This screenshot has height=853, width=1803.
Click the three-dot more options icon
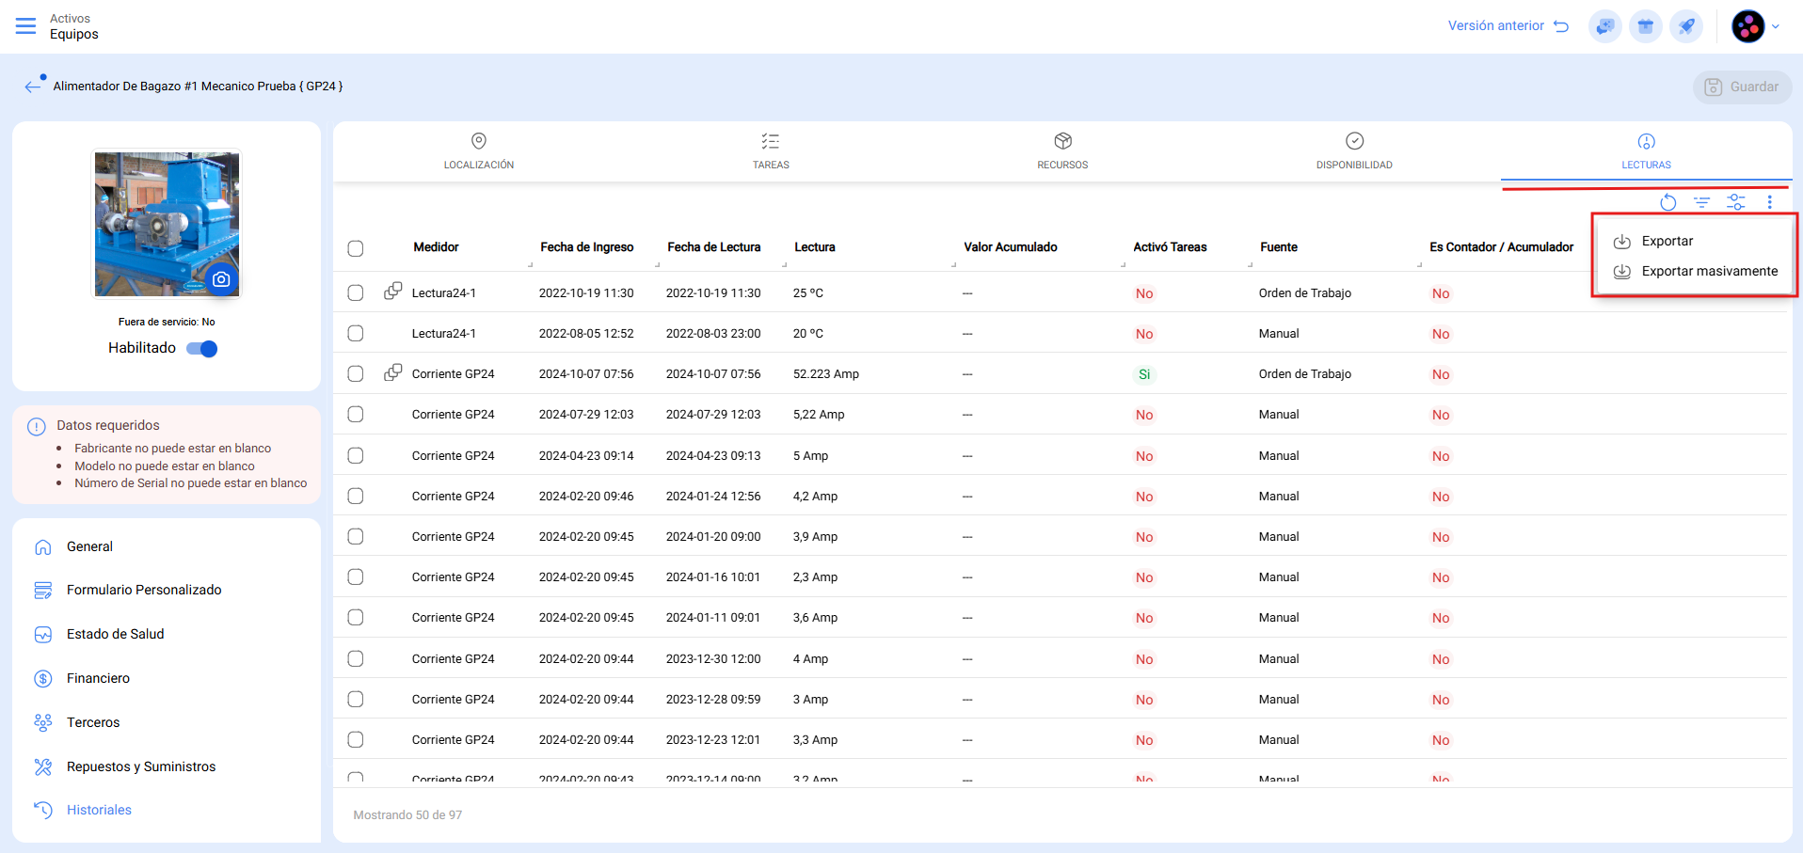1769,202
